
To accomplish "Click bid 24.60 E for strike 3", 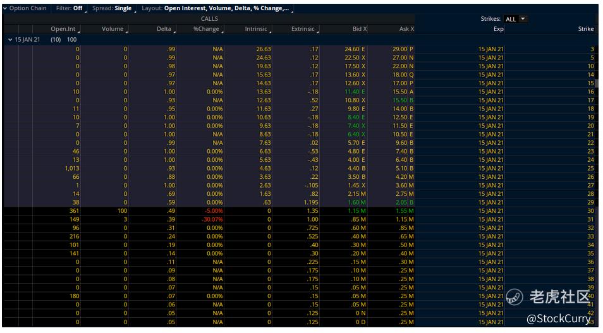I will (355, 49).
